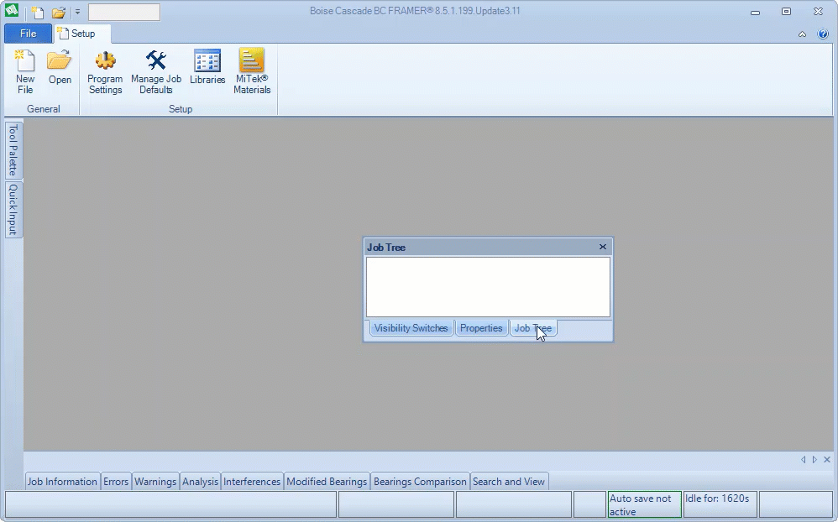The image size is (838, 522).
Task: Open MiTek Materials
Action: tap(252, 73)
